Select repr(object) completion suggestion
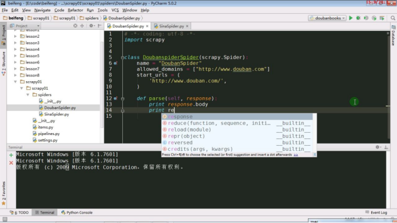397x223 pixels. coord(237,136)
